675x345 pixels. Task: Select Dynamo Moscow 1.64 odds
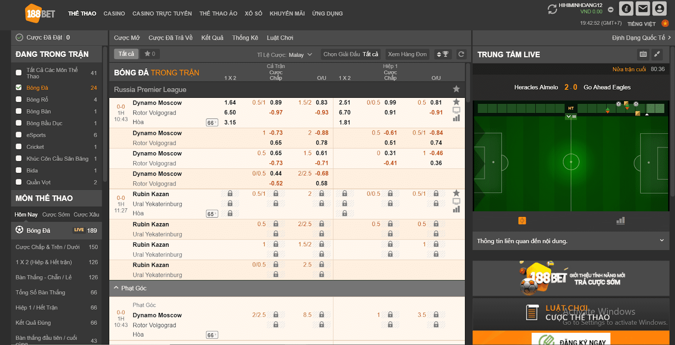(x=230, y=102)
